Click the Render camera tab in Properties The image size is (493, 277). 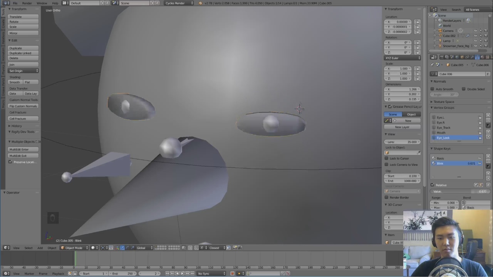point(442,57)
